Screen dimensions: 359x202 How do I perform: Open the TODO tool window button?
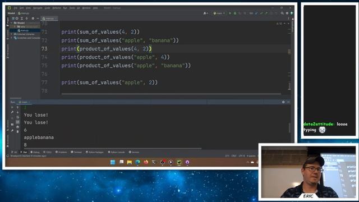47,152
